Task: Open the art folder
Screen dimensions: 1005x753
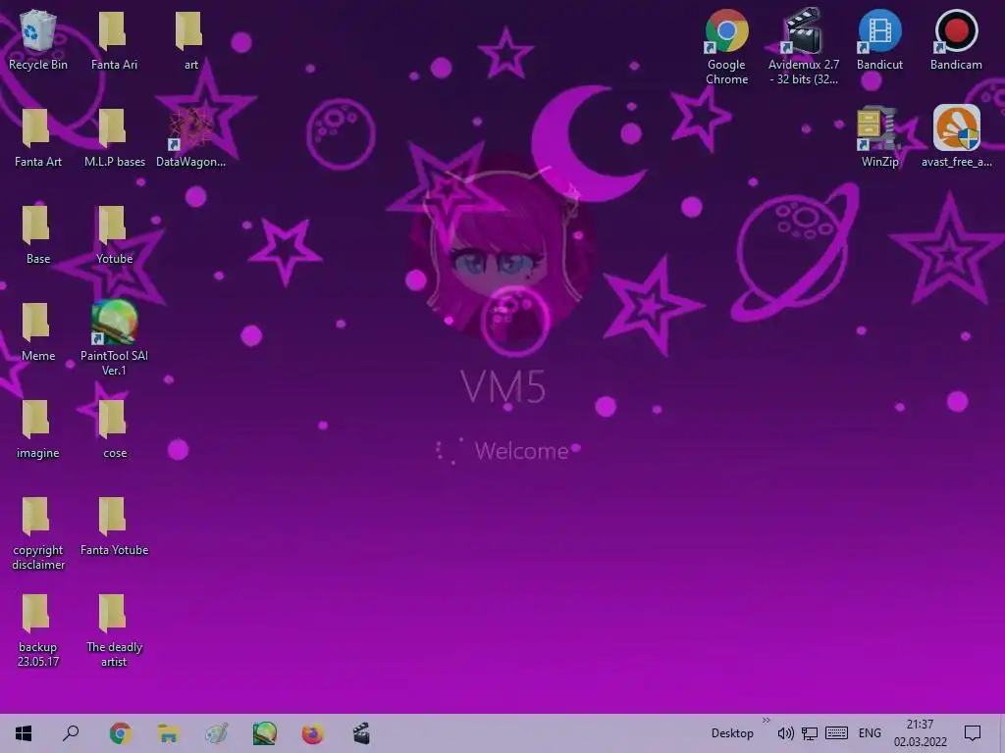Action: click(x=190, y=39)
